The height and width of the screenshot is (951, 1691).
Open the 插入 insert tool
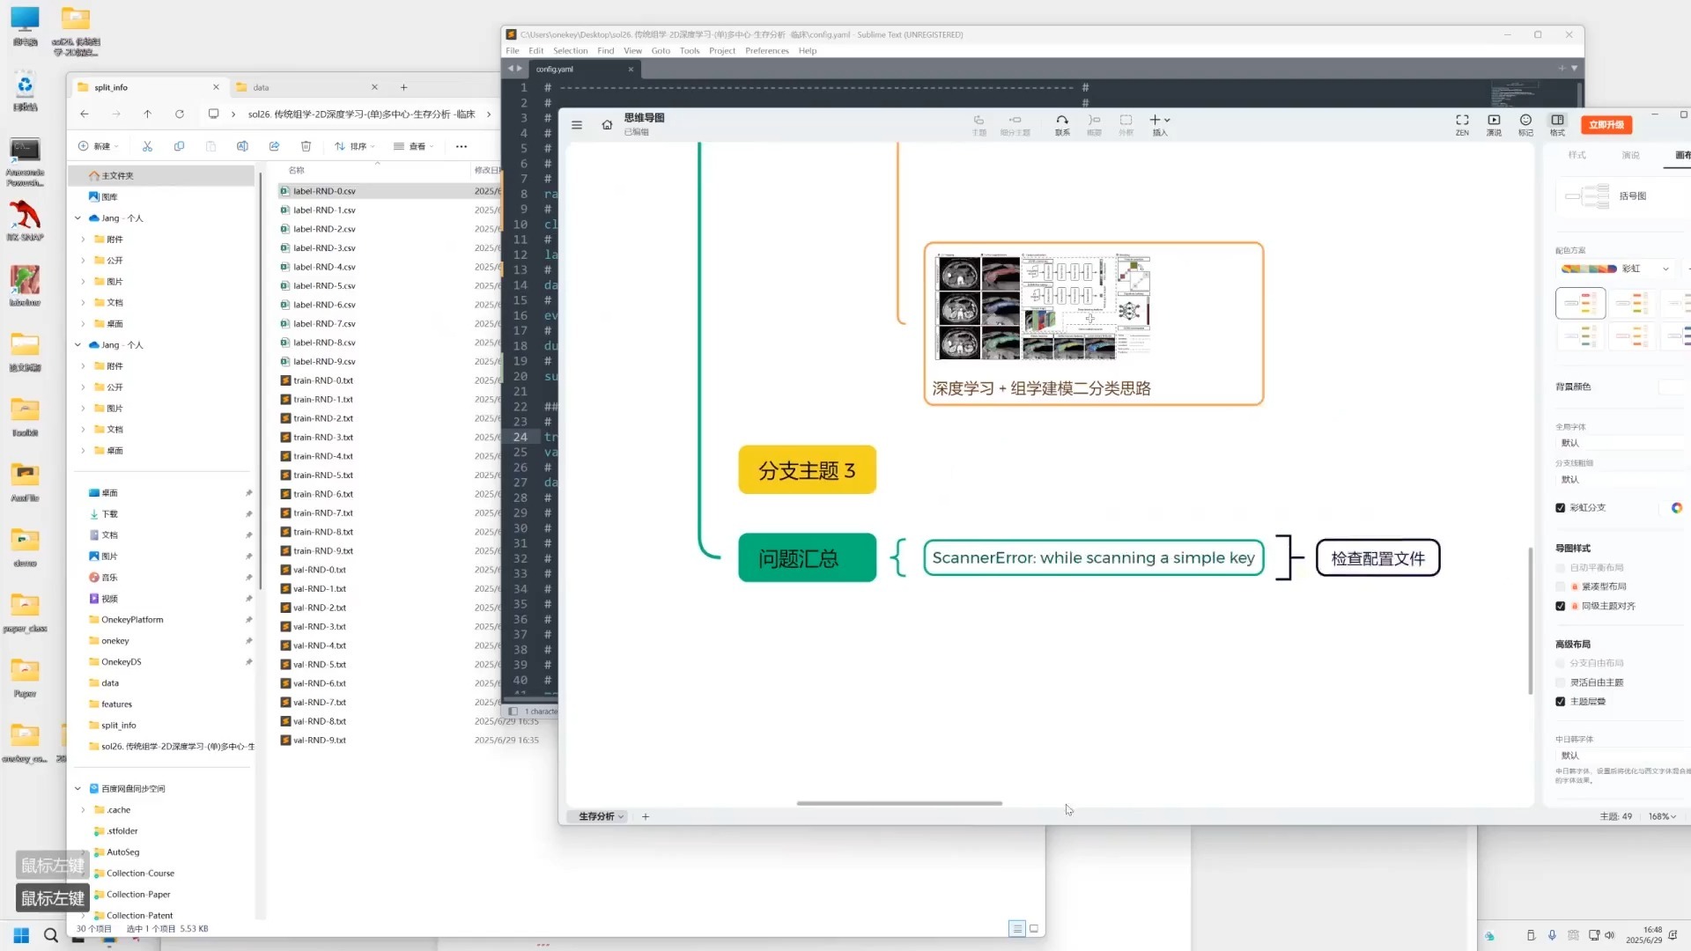1160,124
